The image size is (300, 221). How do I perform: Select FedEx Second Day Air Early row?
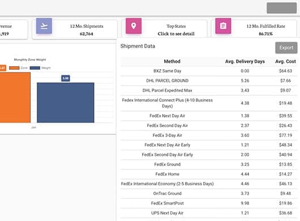(x=209, y=155)
